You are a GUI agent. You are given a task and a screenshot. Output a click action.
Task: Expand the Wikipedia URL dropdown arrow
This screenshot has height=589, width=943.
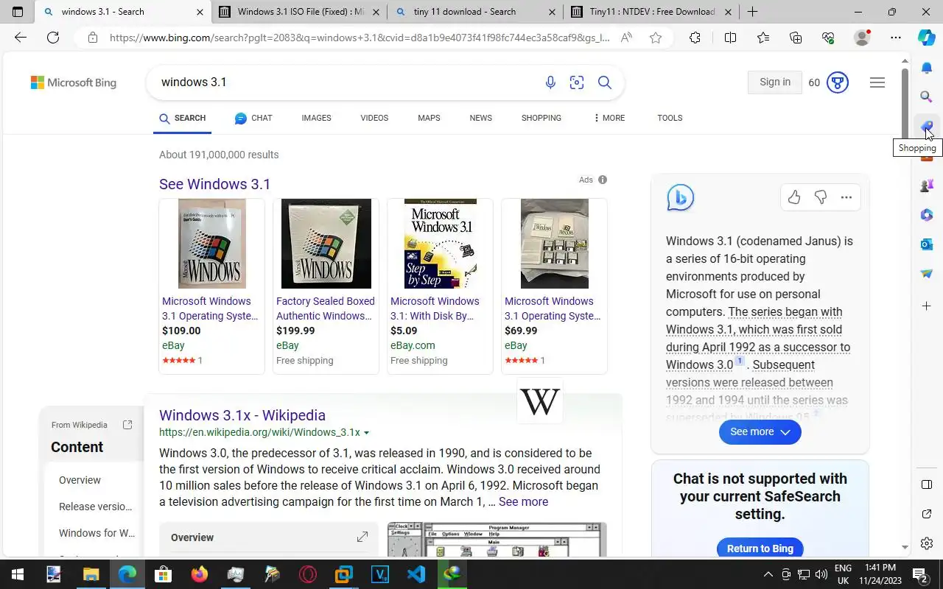point(366,433)
